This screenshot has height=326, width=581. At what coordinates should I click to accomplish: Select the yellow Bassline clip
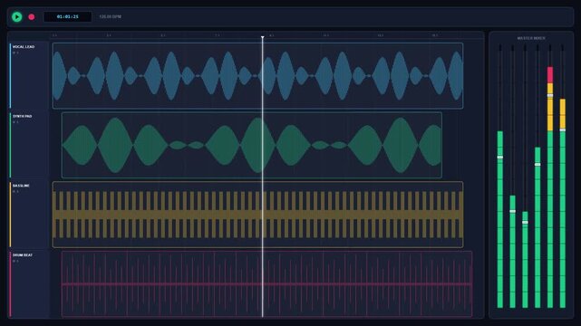pyautogui.click(x=257, y=215)
